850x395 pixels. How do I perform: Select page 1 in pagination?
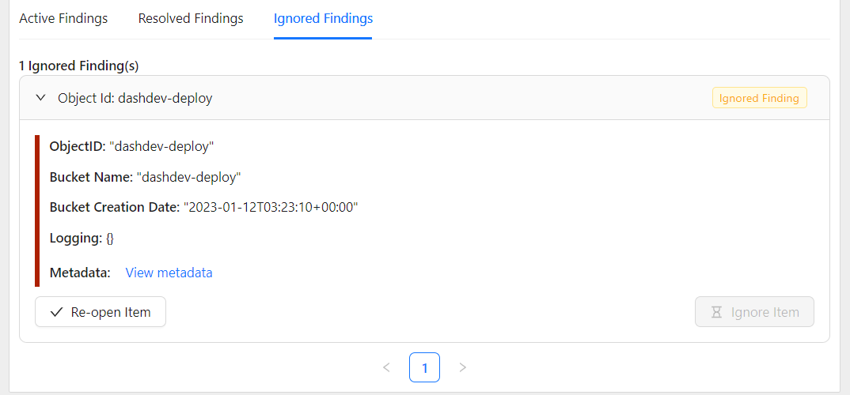tap(424, 367)
